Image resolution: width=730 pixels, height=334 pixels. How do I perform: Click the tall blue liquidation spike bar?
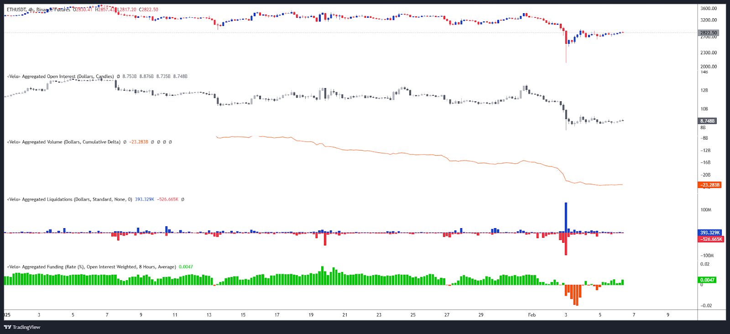point(566,218)
